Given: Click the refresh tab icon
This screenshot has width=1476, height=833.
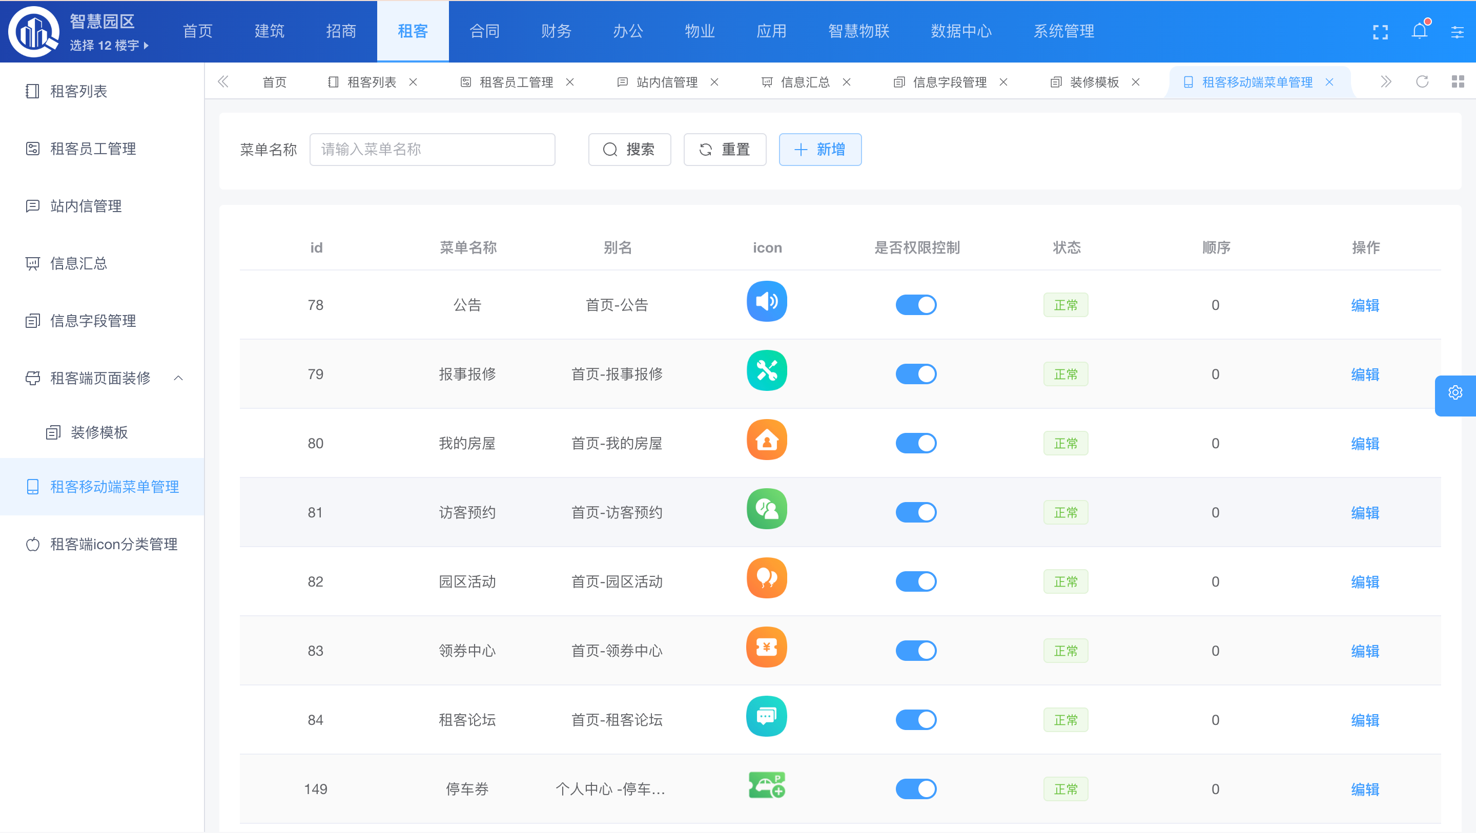Looking at the screenshot, I should [x=1422, y=82].
